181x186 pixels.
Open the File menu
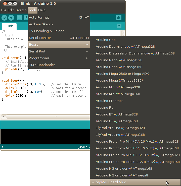coord(4,10)
